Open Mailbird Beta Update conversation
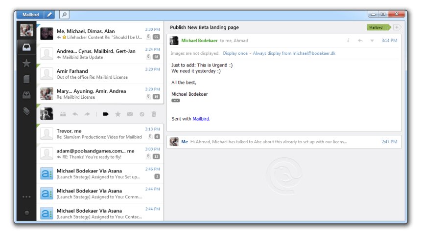Viewport: 423px width, 239px height. [x=100, y=54]
